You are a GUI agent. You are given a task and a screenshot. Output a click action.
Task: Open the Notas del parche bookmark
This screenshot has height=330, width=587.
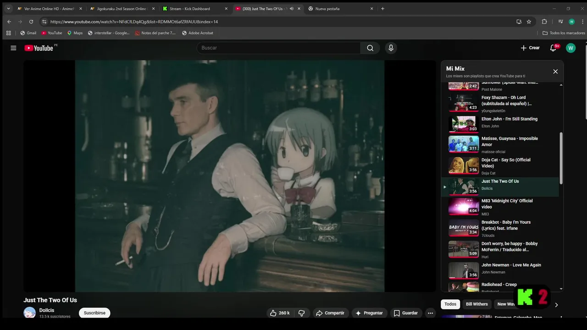click(155, 33)
